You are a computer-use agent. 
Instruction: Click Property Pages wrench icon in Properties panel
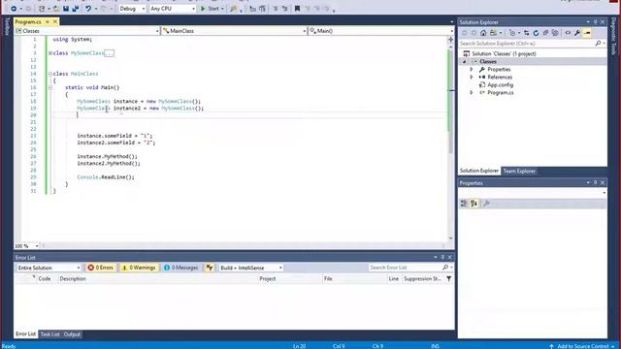tap(486, 204)
